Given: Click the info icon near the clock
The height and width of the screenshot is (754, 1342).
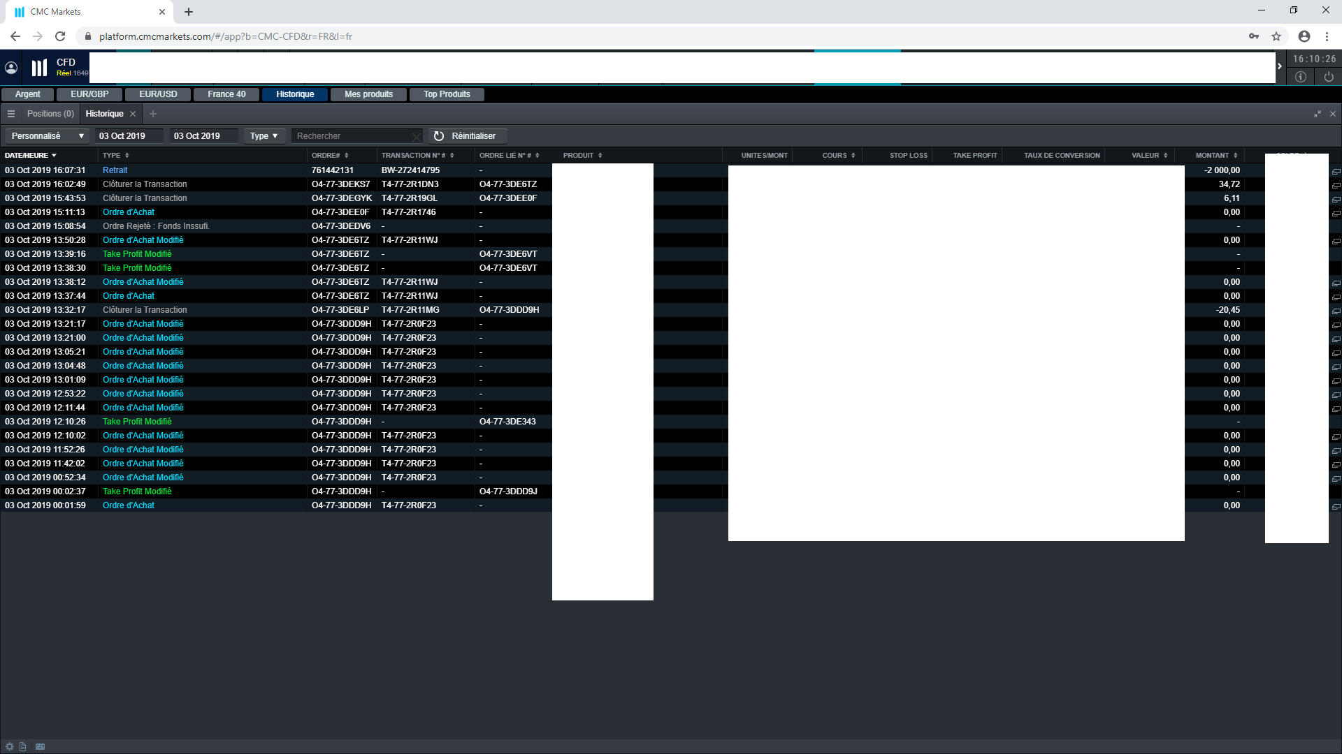Looking at the screenshot, I should (1300, 77).
